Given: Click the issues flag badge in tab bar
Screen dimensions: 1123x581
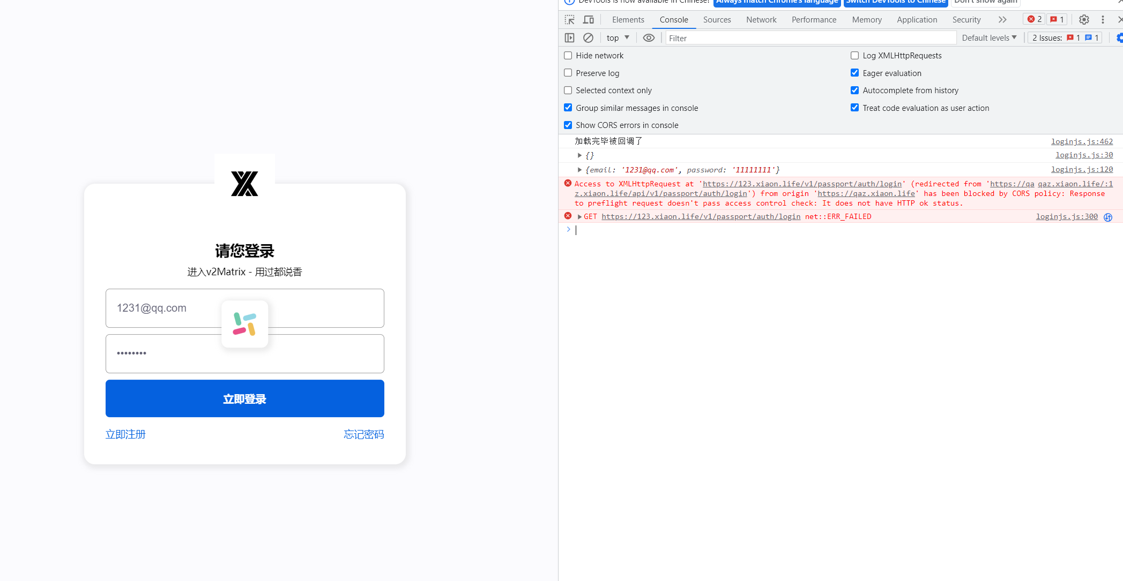Looking at the screenshot, I should tap(1057, 19).
